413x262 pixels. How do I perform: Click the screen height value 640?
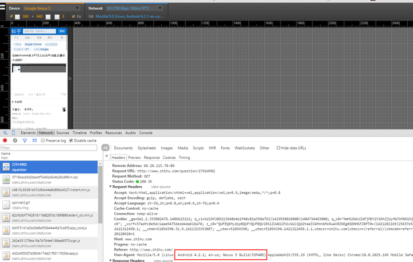[40, 16]
